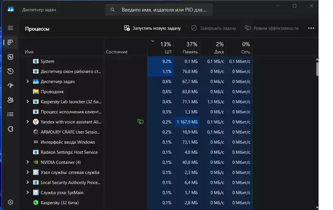Click the Служба узла: SysMain gear icon
Screen dimensions: 333x210
tap(36, 193)
